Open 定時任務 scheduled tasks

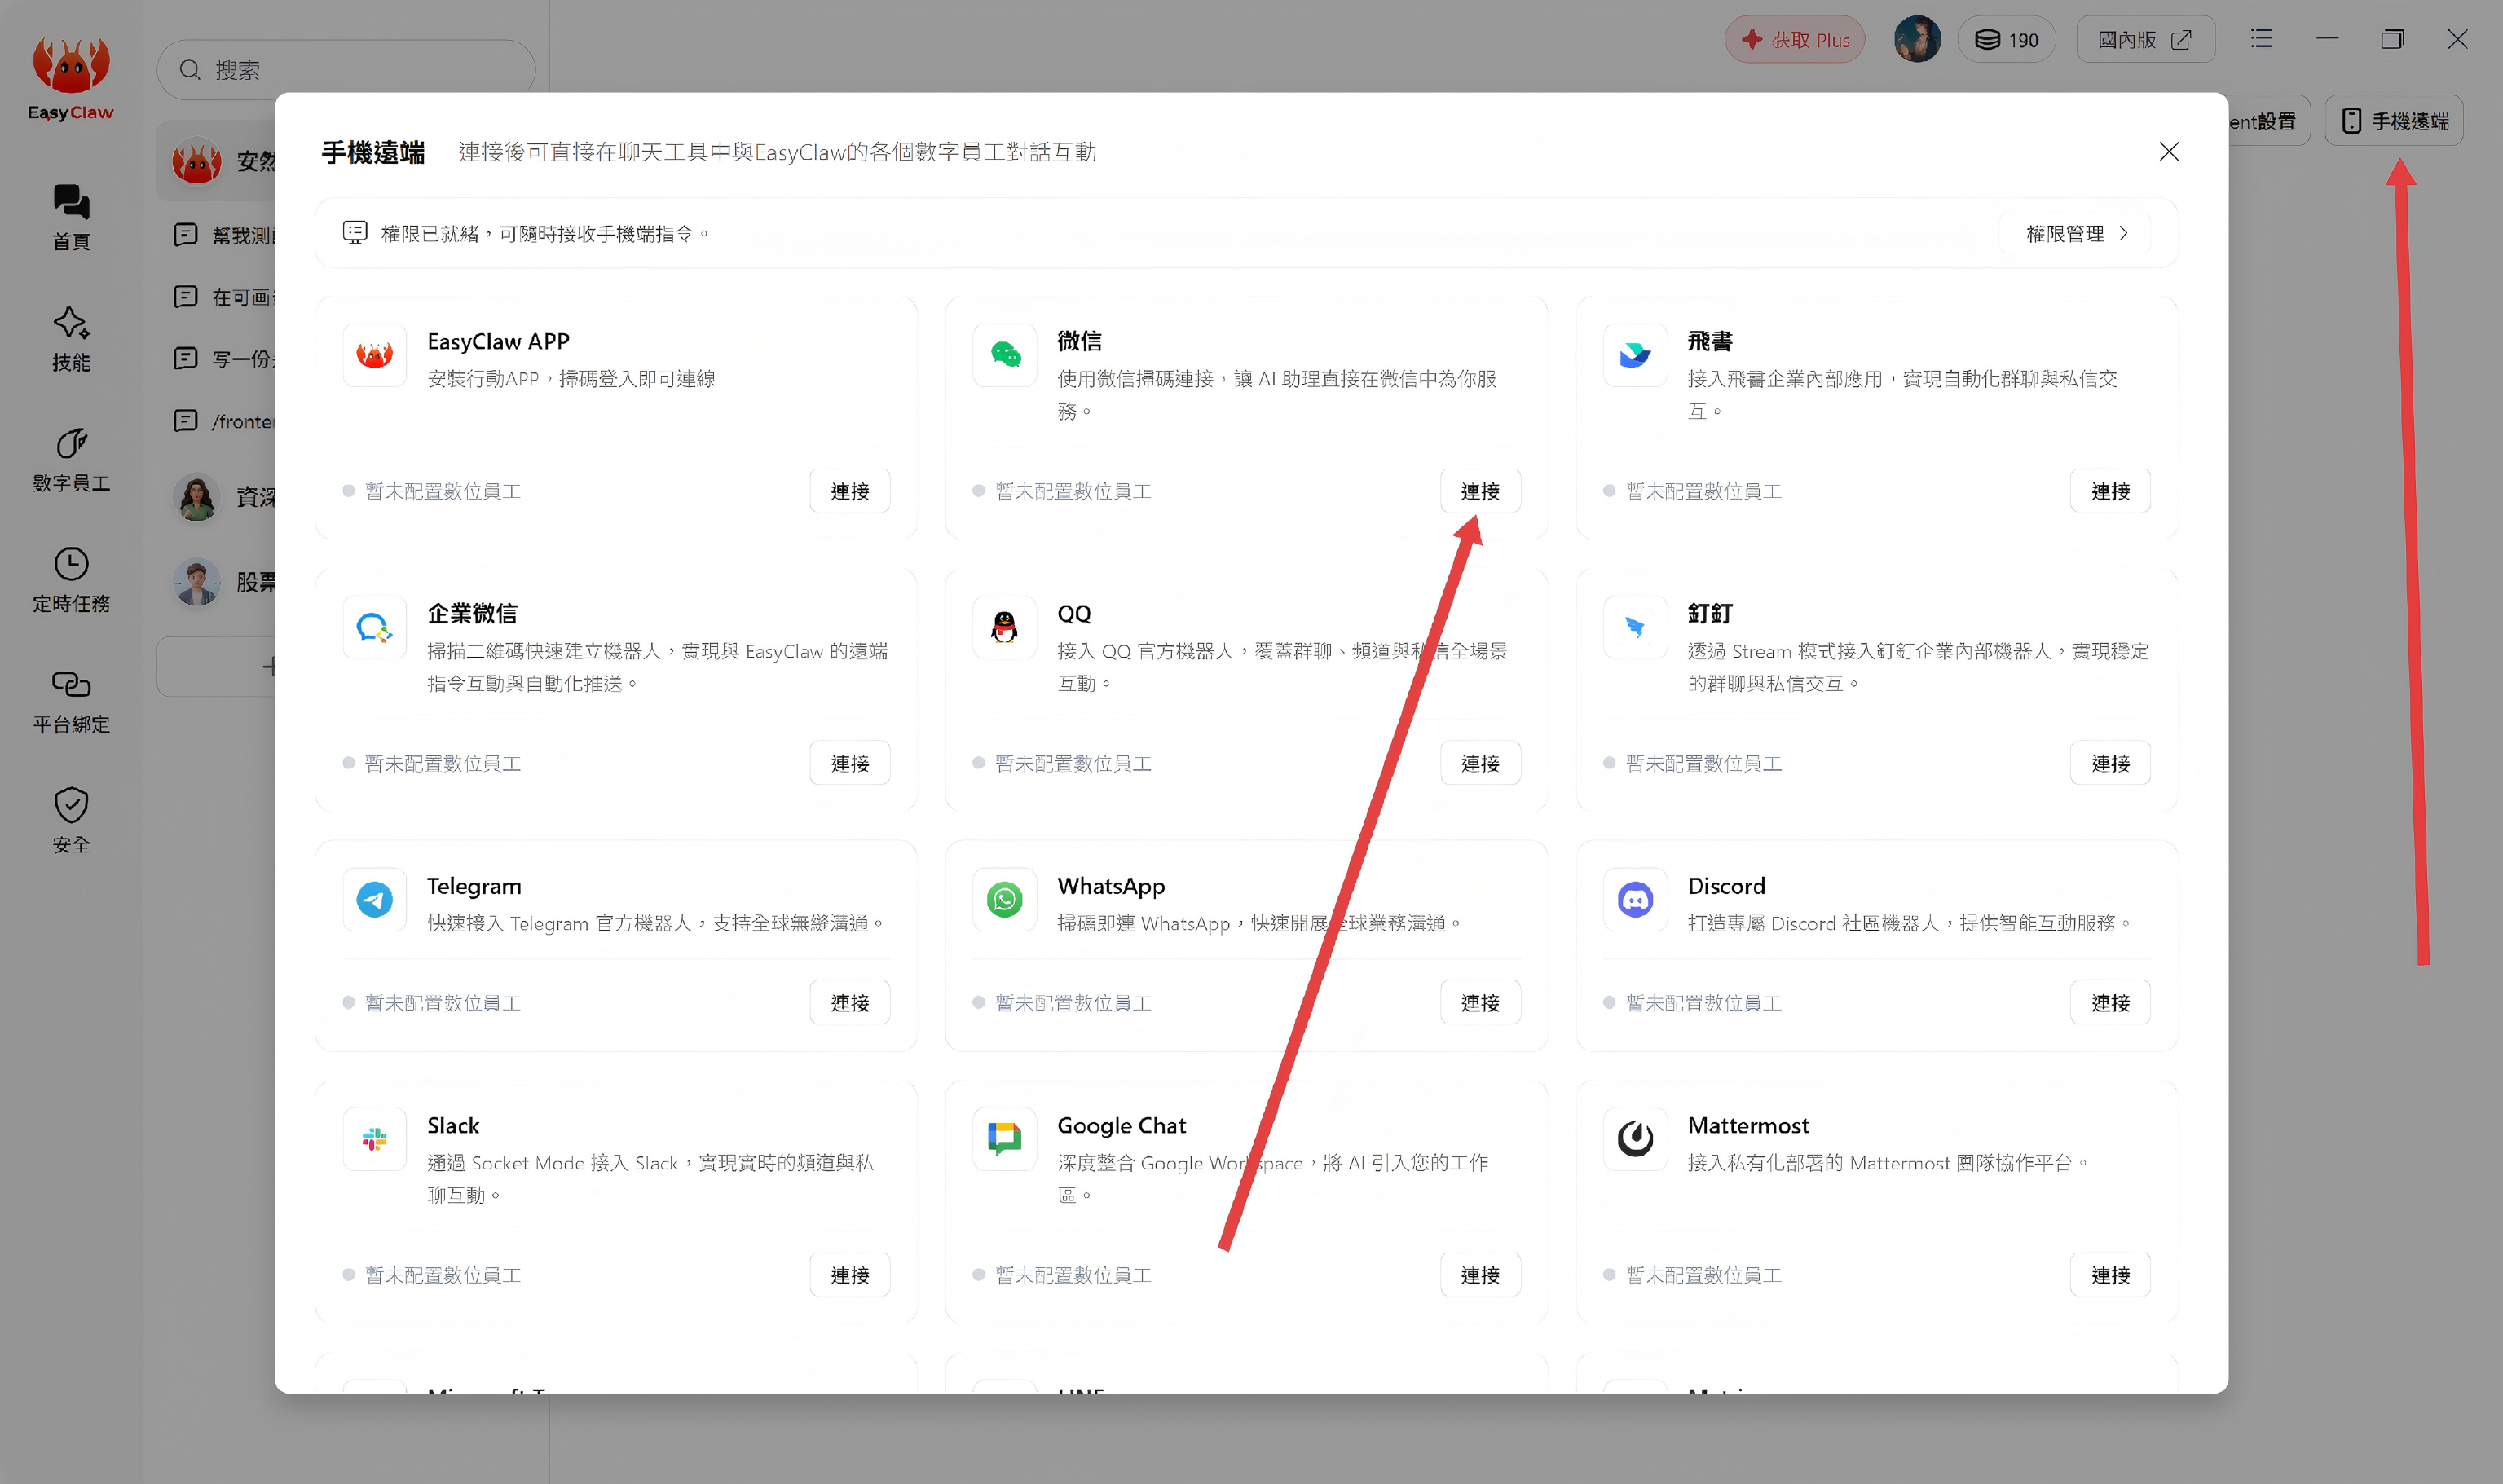[71, 580]
